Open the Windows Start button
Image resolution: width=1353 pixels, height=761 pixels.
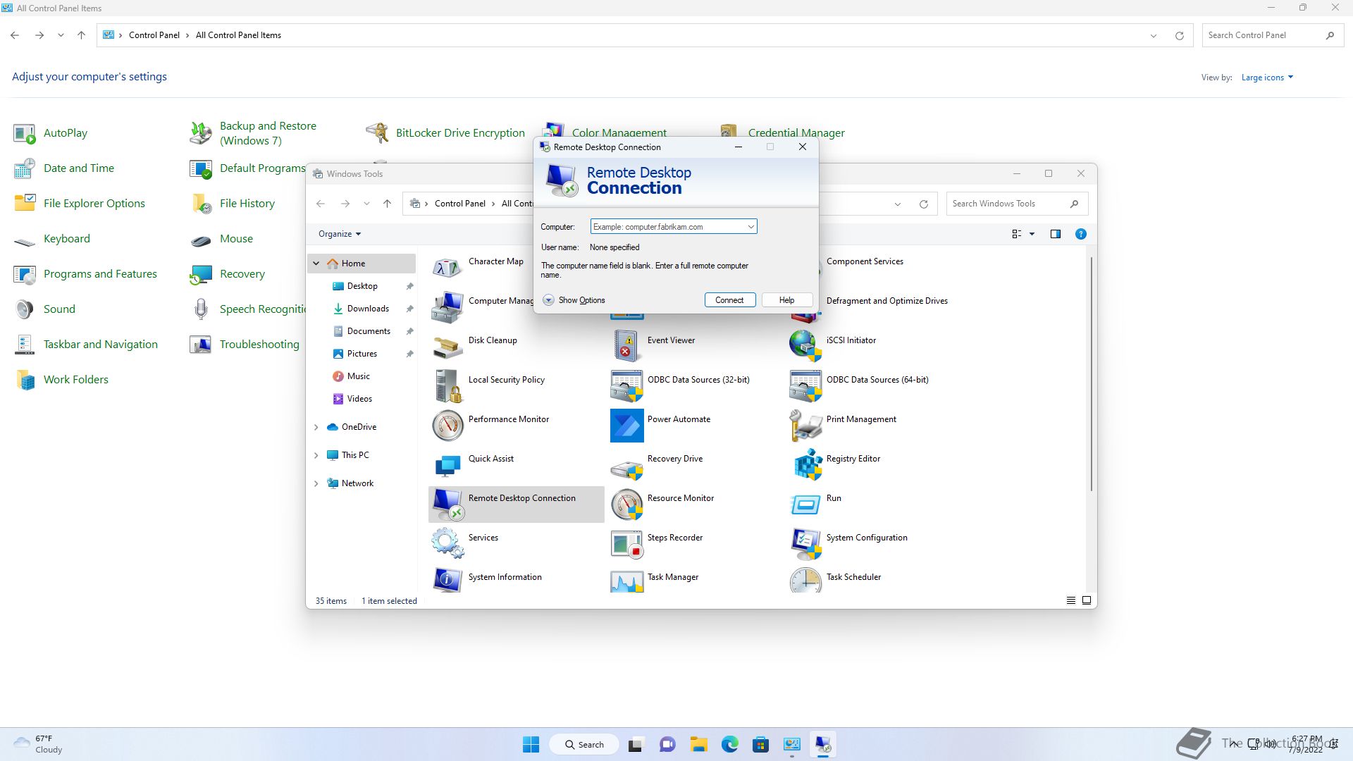pos(531,744)
